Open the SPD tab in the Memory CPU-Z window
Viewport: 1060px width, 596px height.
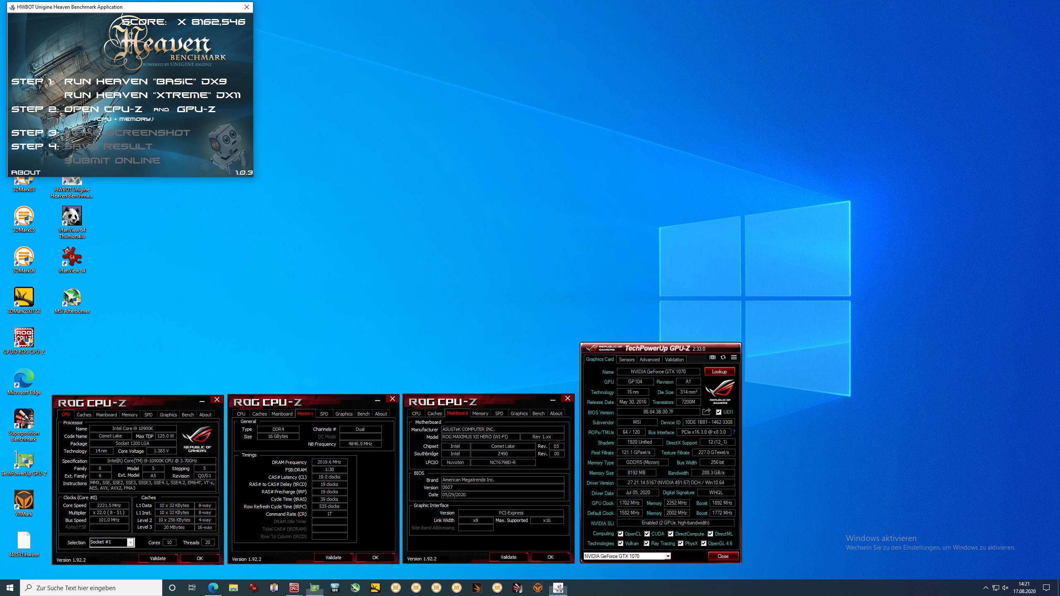tap(324, 414)
